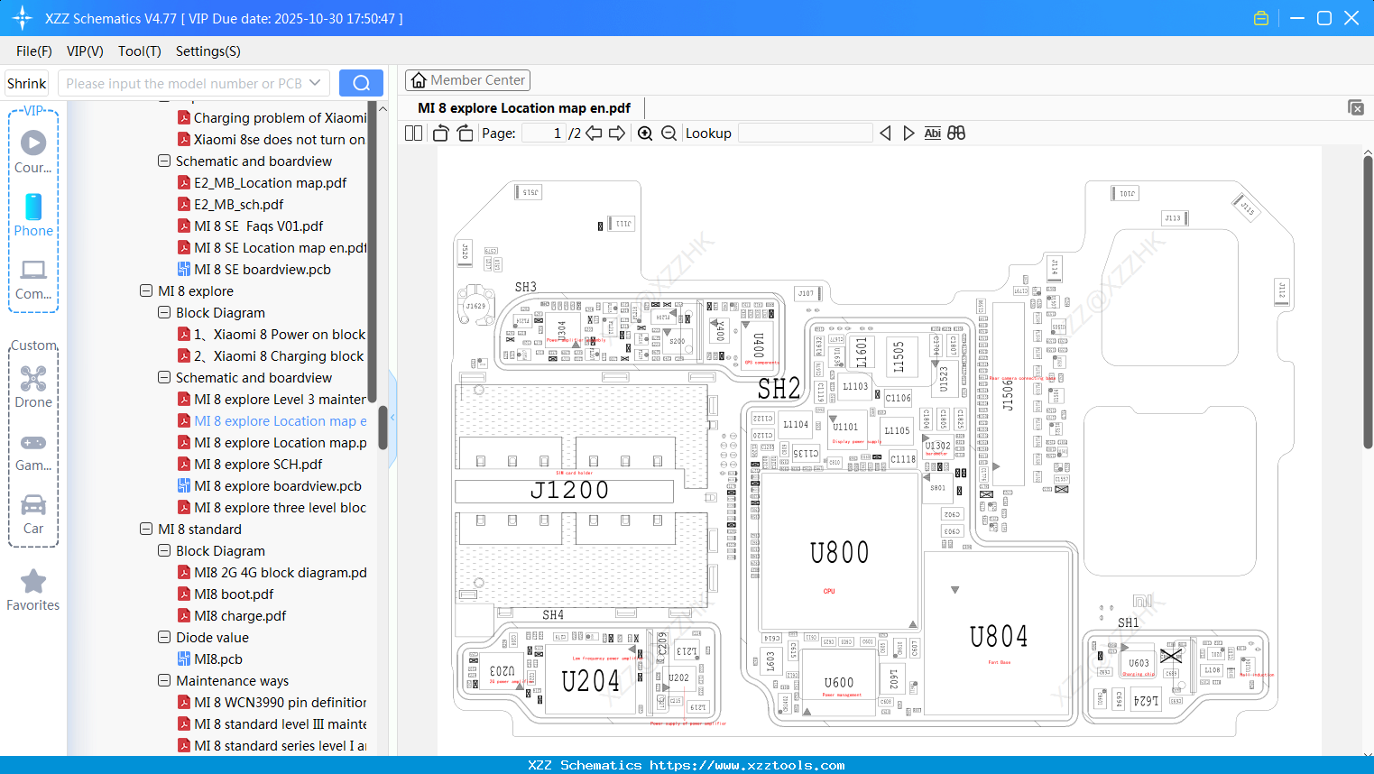Rotate the schematic page counterclockwise
1374x774 pixels.
pyautogui.click(x=439, y=133)
